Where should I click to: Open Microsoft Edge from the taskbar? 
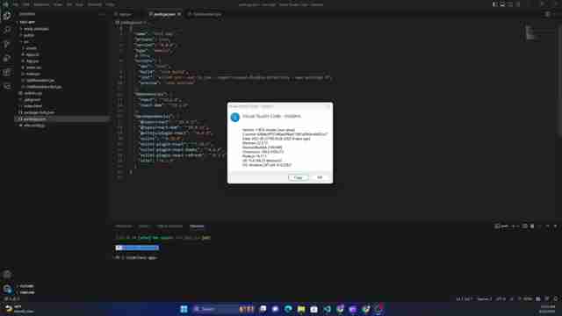pos(288,309)
